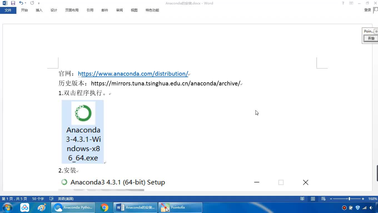Switch to Read Mode view icon
The height and width of the screenshot is (213, 378).
pos(302,199)
